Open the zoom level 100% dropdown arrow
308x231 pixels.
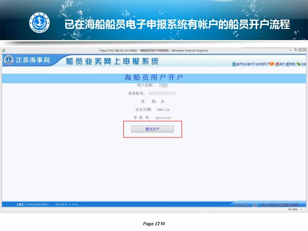tap(302, 210)
